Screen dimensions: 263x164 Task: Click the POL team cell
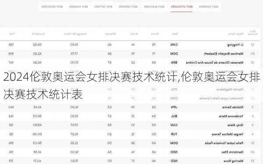coord(174,89)
